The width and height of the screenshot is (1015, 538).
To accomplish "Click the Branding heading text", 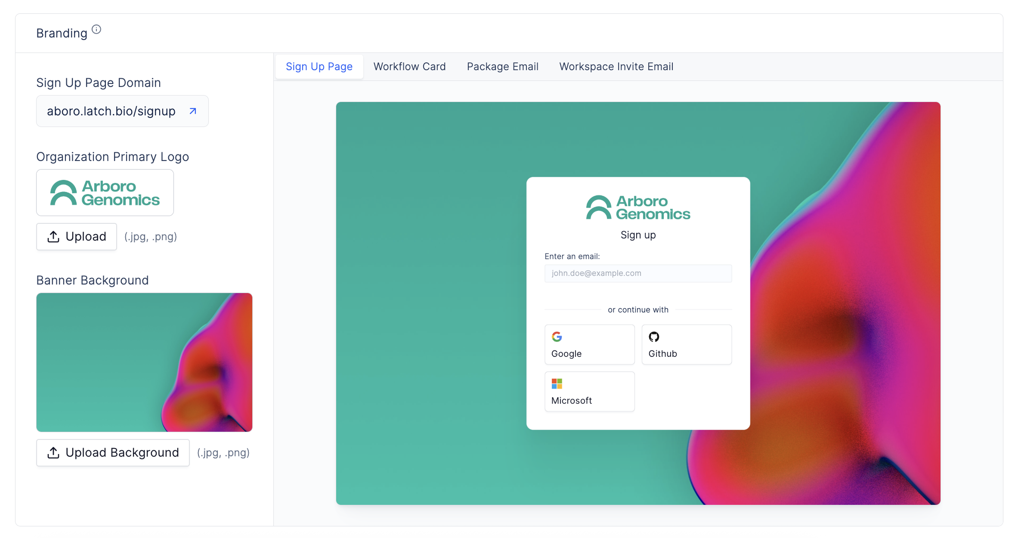I will (x=62, y=33).
